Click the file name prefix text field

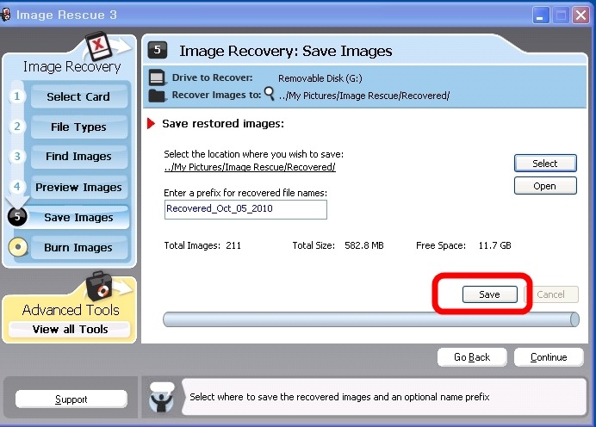(x=245, y=209)
